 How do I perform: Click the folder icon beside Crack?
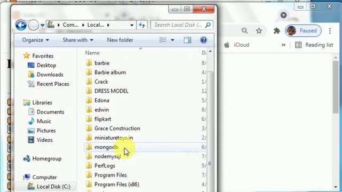(x=89, y=82)
